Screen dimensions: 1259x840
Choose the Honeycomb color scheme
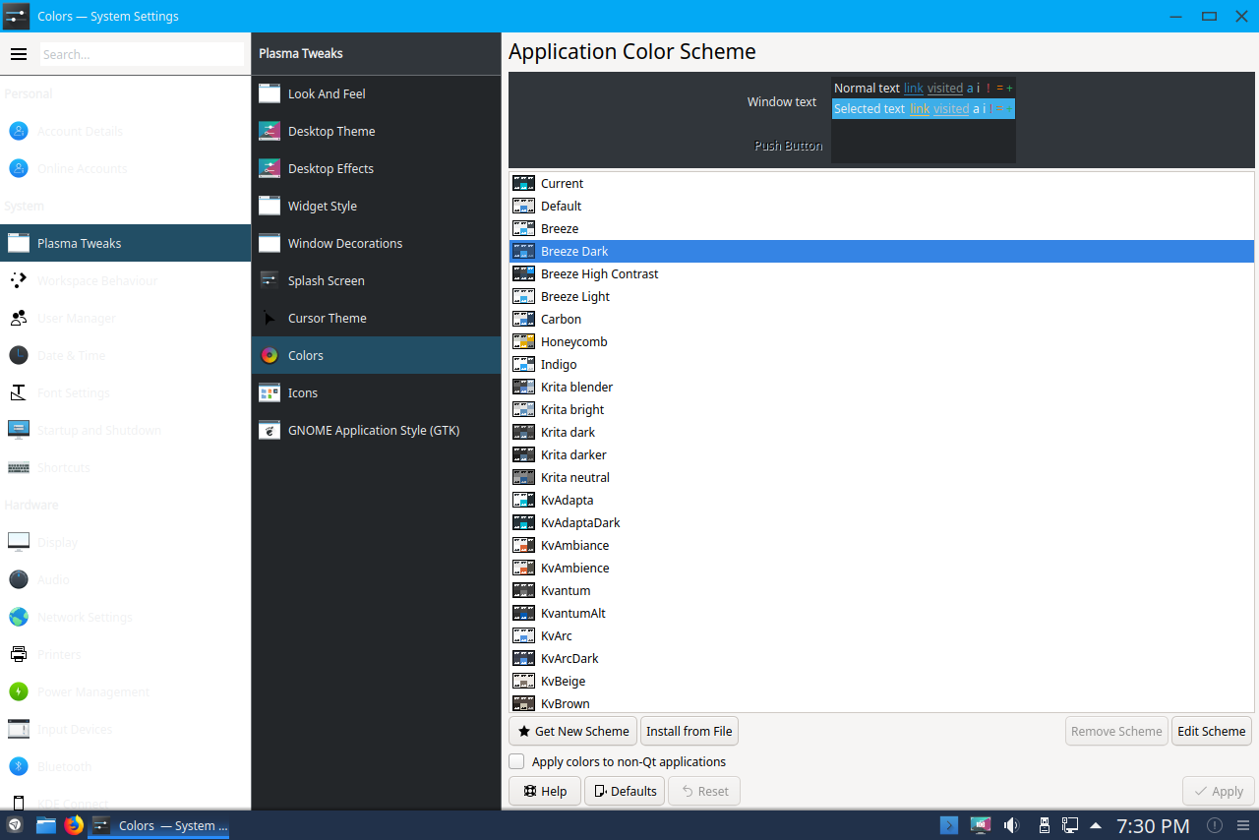tap(573, 341)
